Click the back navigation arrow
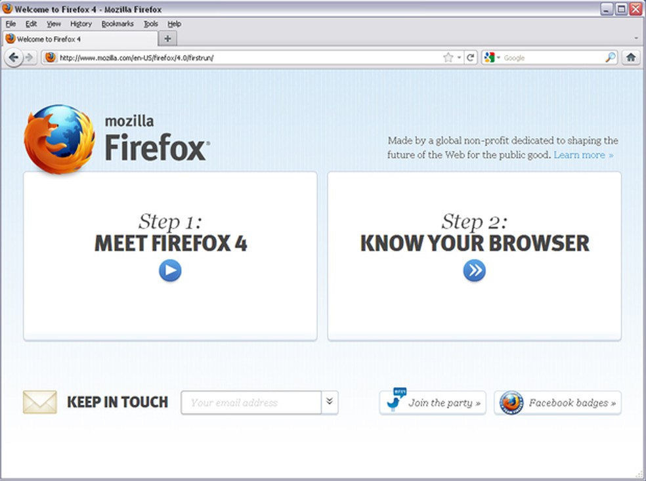 coord(14,57)
